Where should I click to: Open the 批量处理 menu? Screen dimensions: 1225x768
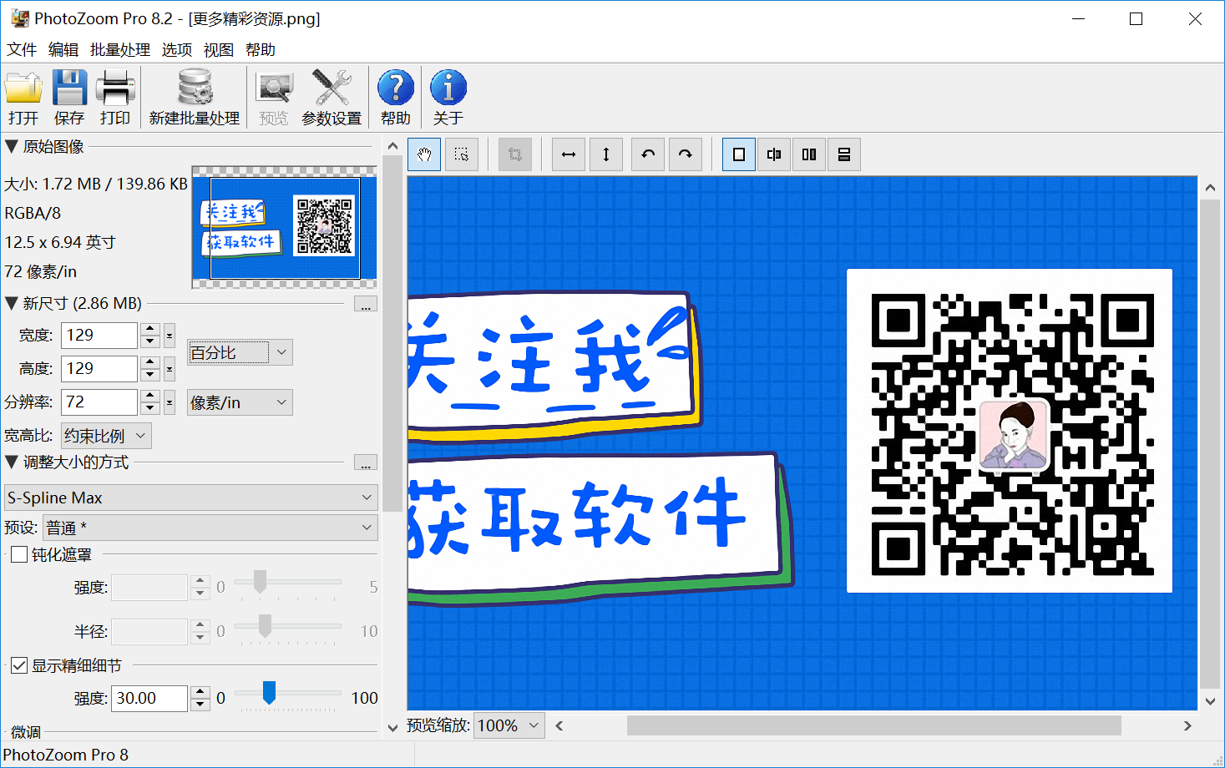click(x=120, y=50)
